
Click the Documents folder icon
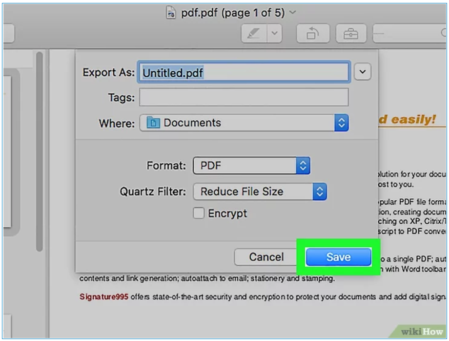153,123
